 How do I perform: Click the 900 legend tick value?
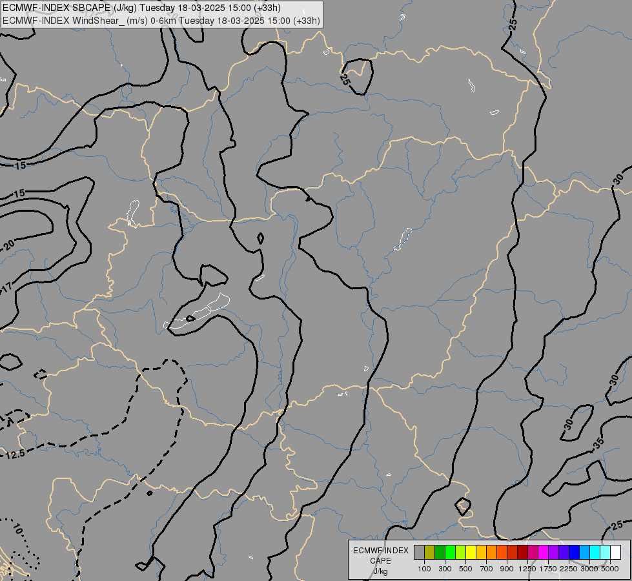[507, 569]
